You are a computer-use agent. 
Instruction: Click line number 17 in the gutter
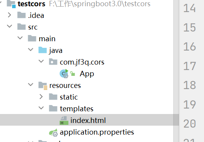190,66
